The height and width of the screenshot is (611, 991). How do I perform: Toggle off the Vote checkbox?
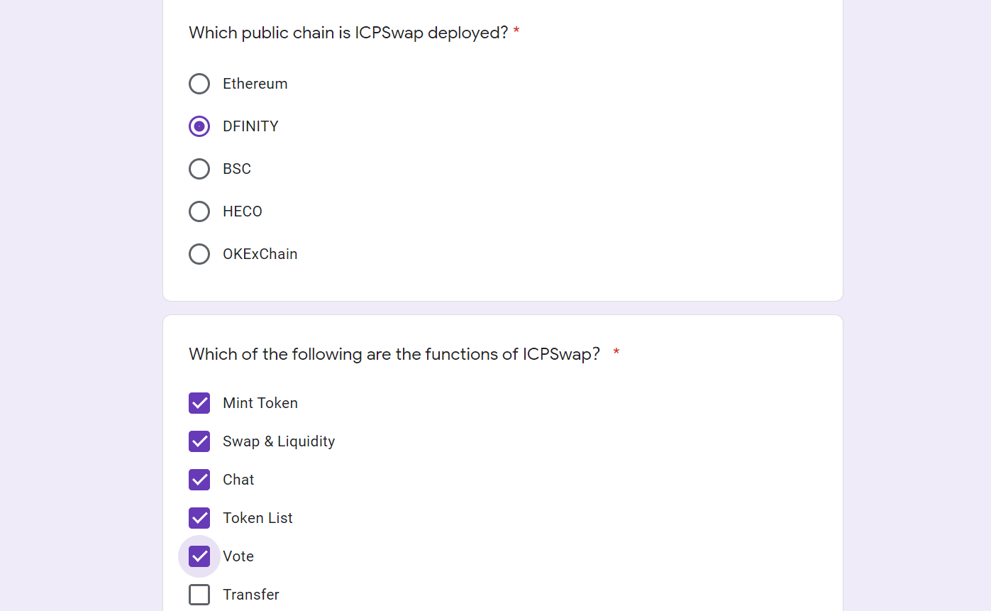click(199, 556)
